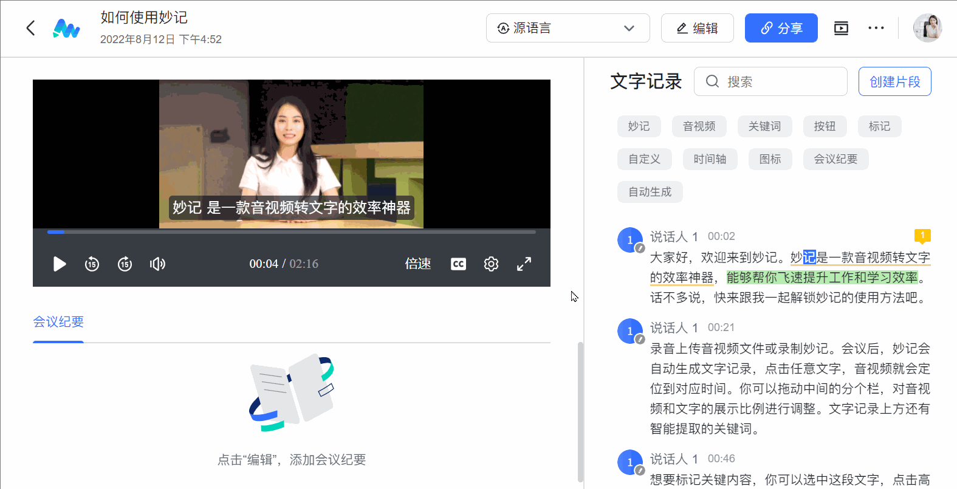Toggle CC subtitles on video

[458, 264]
